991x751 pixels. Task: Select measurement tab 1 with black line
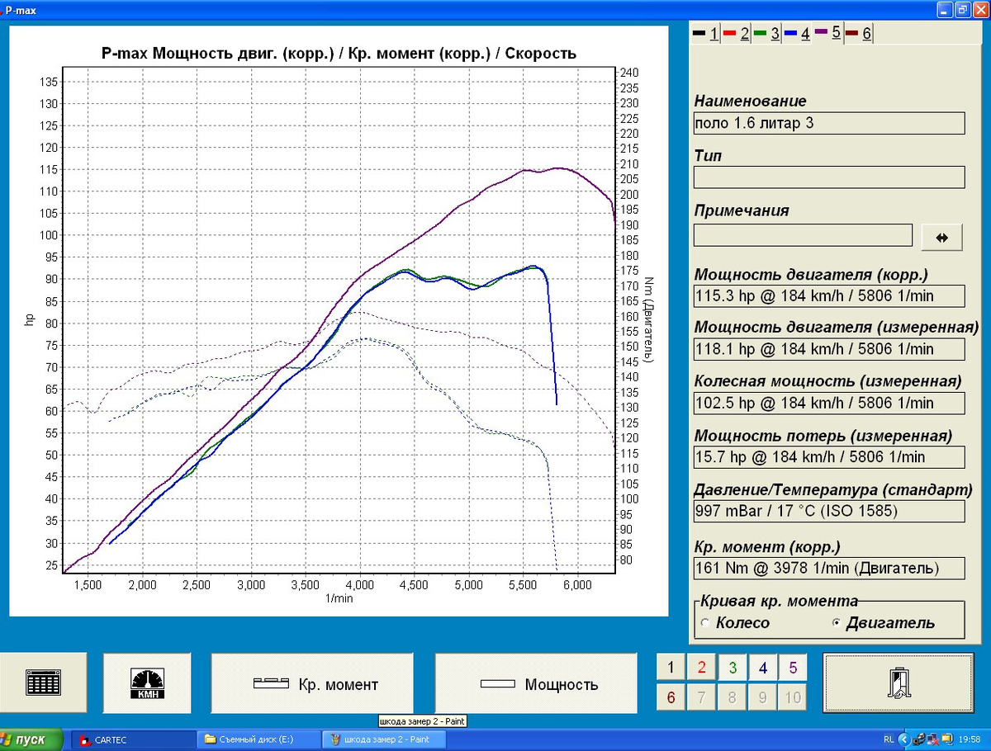(x=704, y=34)
